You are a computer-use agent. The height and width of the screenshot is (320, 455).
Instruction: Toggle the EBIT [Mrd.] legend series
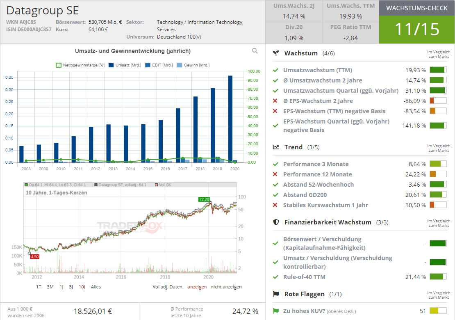click(x=159, y=65)
